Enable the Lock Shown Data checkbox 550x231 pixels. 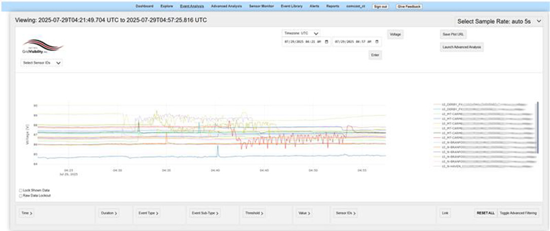coord(21,190)
